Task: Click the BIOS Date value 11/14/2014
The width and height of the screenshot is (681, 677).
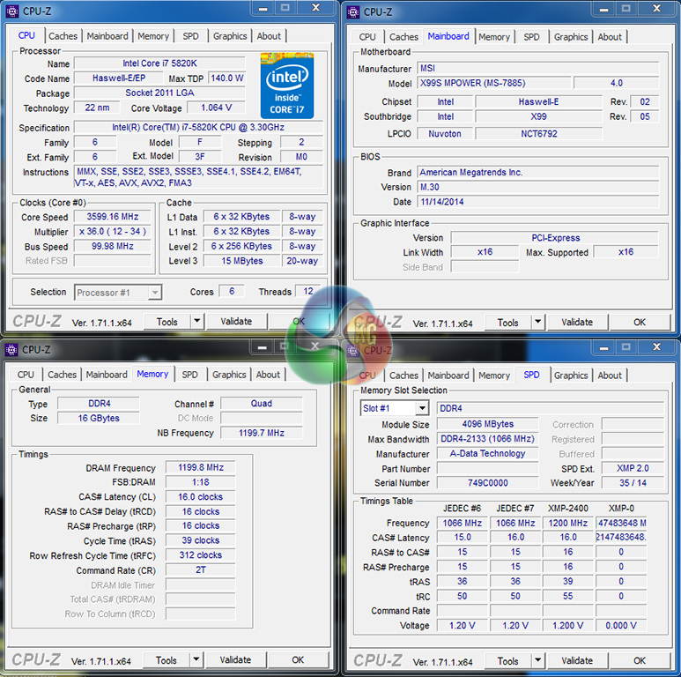Action: (538, 202)
